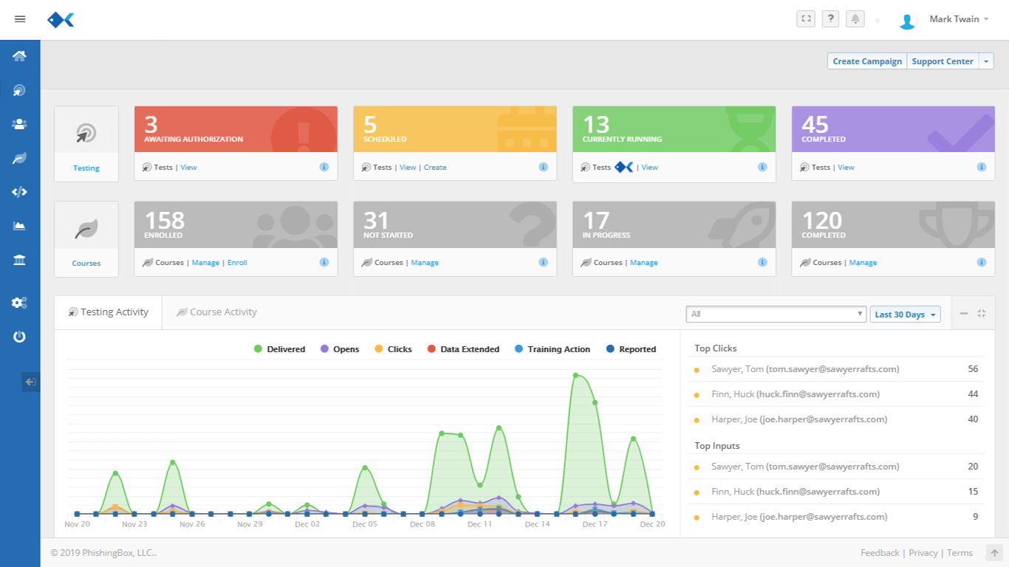Switch to the Course Activity tab

[216, 312]
